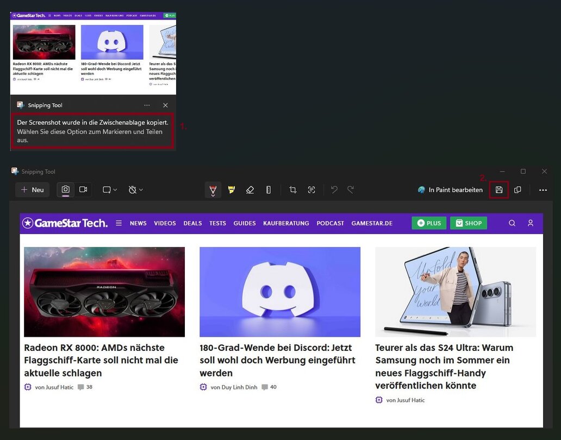Screen dimensions: 561x440
Task: Click von Jusuf Hatic under the Samsung article
Action: coord(406,400)
